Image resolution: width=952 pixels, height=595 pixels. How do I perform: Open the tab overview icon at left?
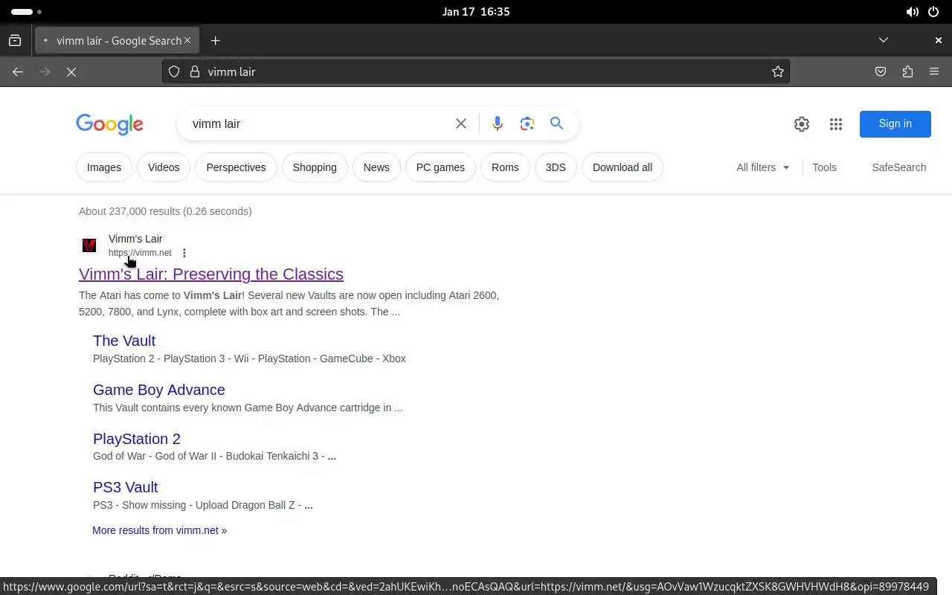pyautogui.click(x=15, y=41)
